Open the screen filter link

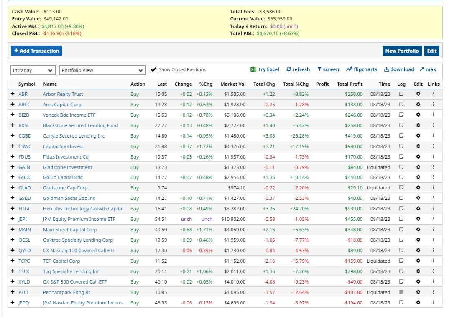pos(328,69)
